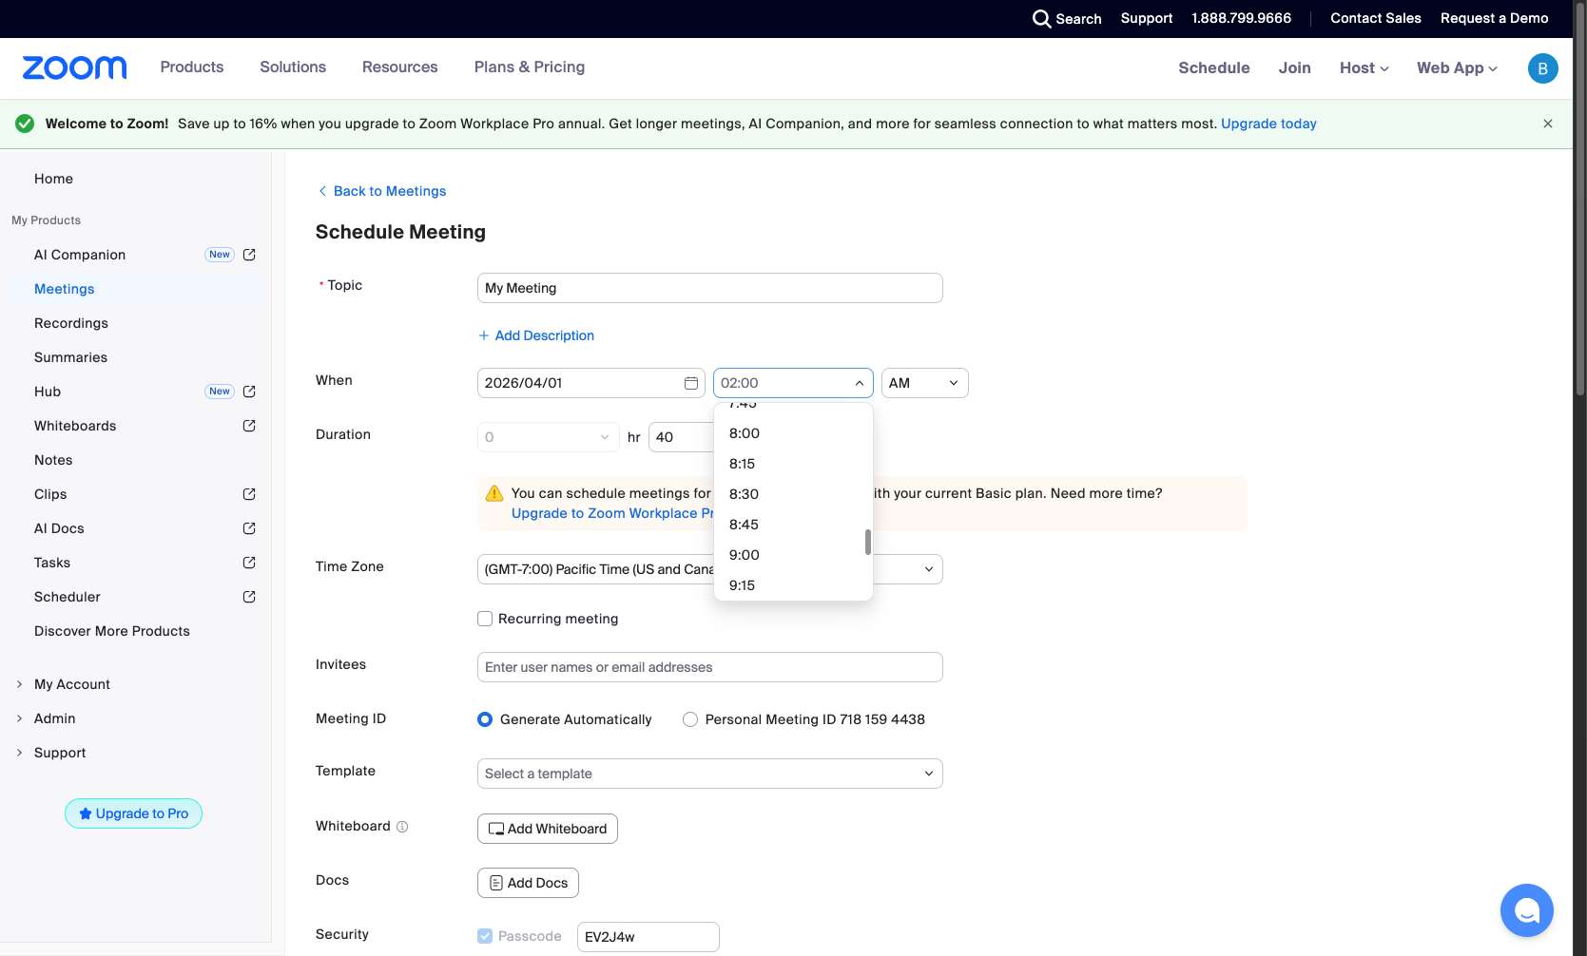The height and width of the screenshot is (956, 1587).
Task: Choose 8:30 from time list
Action: coord(793,494)
